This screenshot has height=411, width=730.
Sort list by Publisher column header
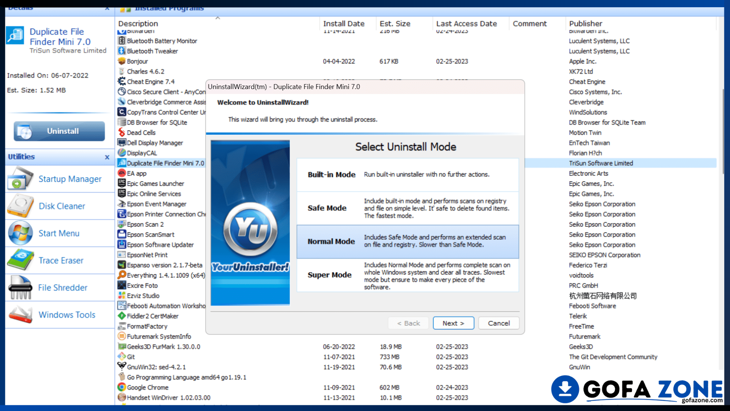click(x=641, y=24)
